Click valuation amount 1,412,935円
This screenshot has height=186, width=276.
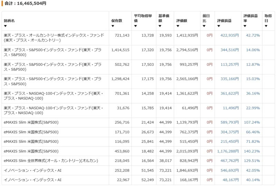click(x=187, y=35)
